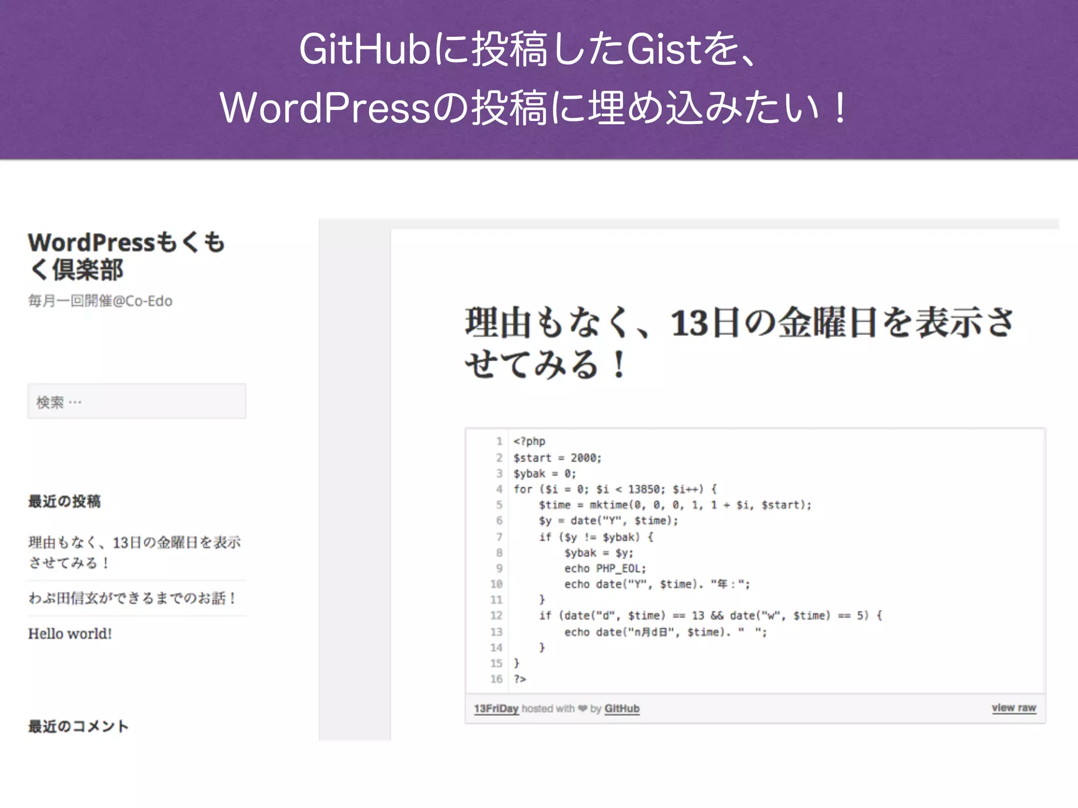
Task: Open the 13FriDay gist link
Action: [496, 709]
